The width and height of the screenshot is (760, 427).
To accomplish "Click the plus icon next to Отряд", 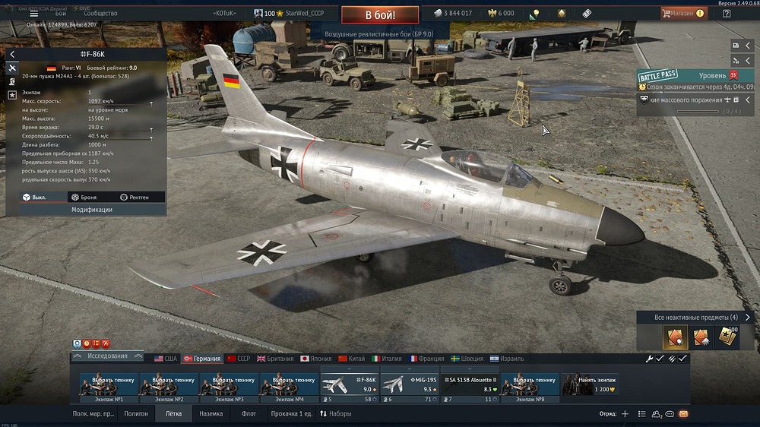I will coord(625,414).
